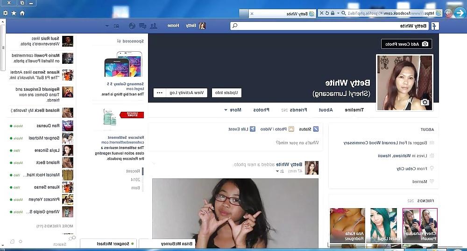This screenshot has width=467, height=251.
Task: Click the browser back arrow
Action: coord(460,13)
